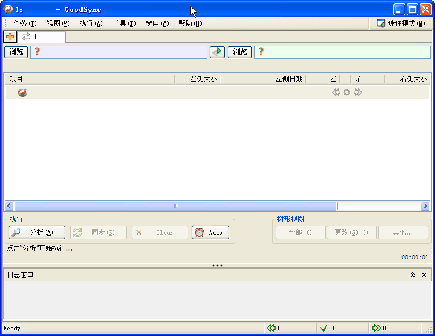Screen dimensions: 435x336
Task: Click the 左侧大小 column header
Action: coord(196,79)
